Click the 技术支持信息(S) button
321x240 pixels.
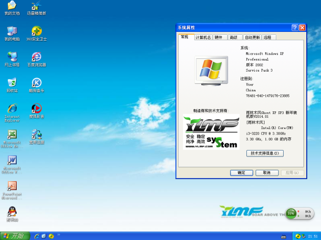[265, 153]
